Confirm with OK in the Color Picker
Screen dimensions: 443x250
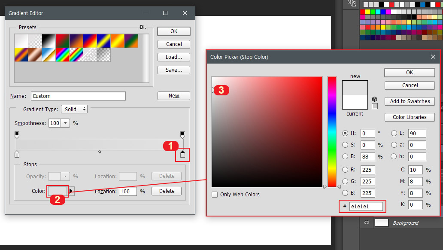[x=410, y=73]
